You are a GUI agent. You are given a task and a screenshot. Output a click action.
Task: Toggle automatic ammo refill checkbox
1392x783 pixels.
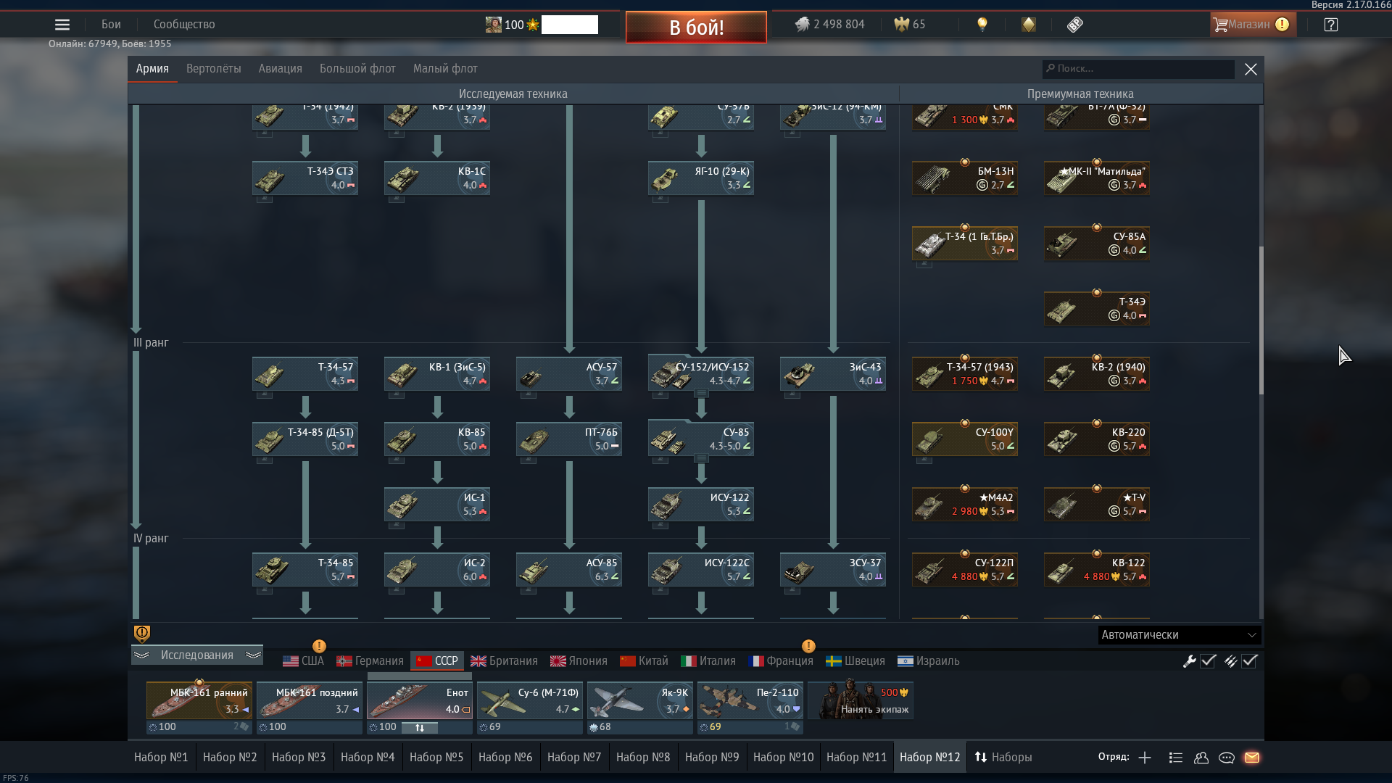tap(1249, 661)
